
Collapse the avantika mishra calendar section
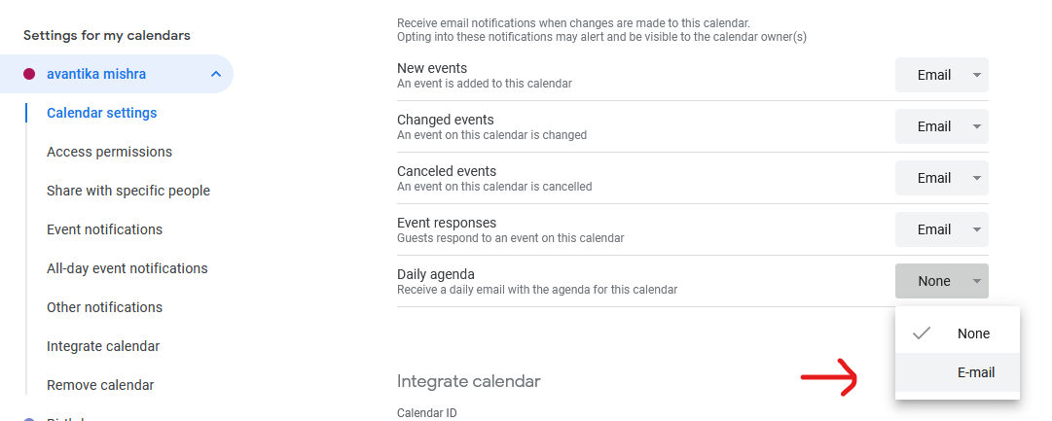coord(215,74)
